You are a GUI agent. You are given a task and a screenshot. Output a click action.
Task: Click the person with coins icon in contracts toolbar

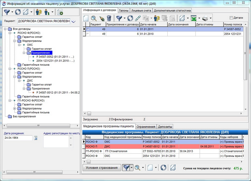point(157,18)
